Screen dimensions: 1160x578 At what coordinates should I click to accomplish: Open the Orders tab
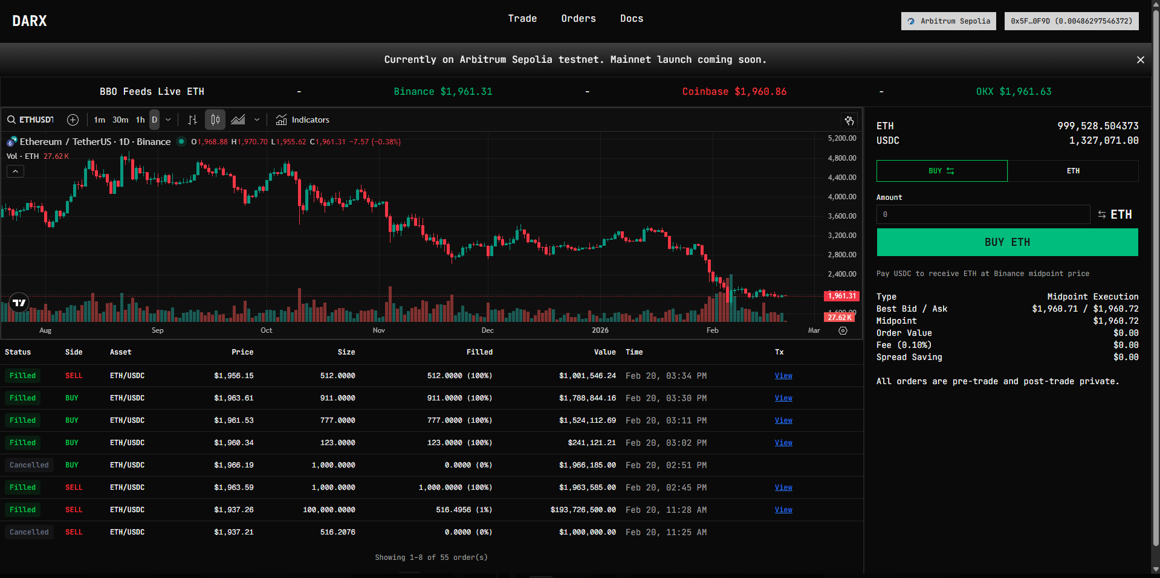point(578,19)
